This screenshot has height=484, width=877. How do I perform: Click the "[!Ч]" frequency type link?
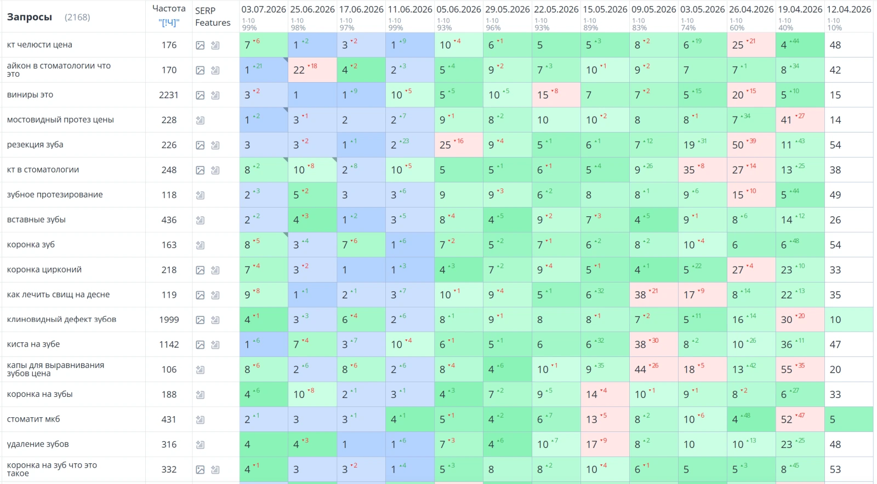tap(169, 22)
